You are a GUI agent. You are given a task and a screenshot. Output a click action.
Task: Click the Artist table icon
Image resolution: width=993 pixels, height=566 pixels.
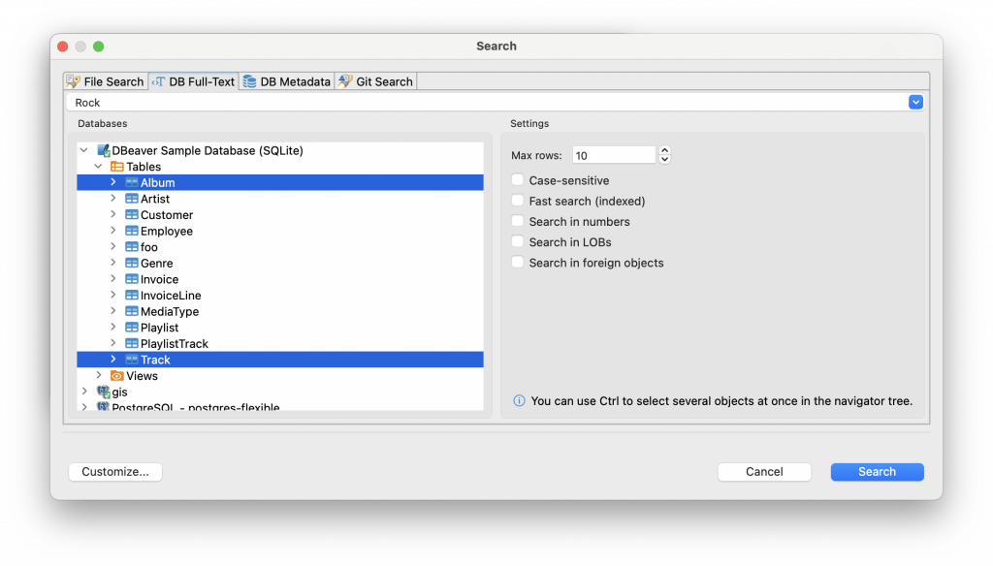click(132, 199)
